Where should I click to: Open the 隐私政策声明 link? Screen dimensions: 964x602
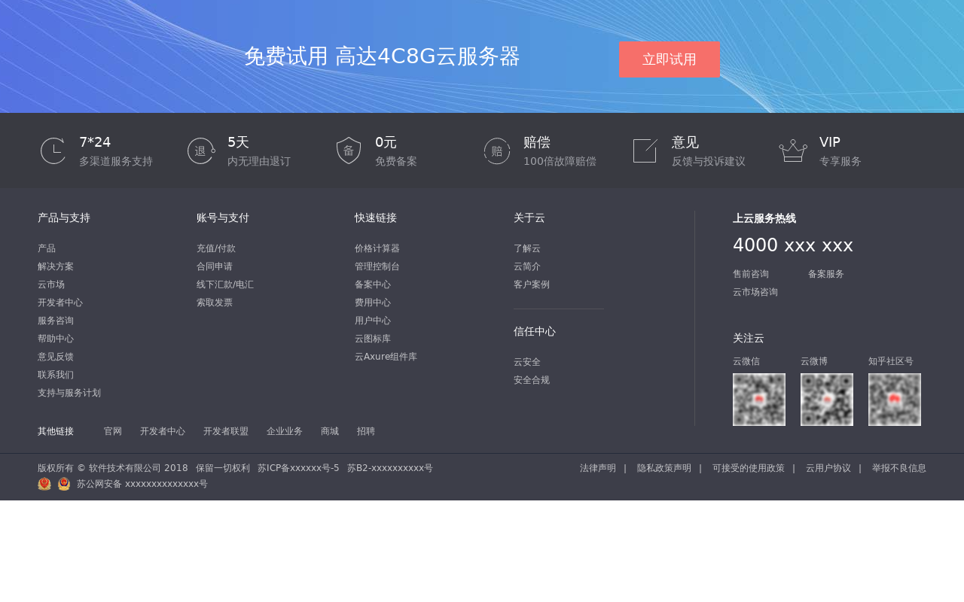coord(664,467)
